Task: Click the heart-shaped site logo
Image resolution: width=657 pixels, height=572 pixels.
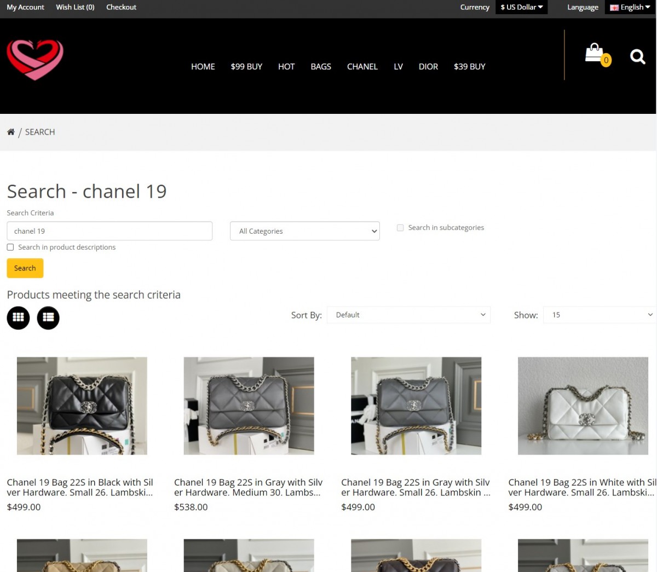Action: tap(35, 60)
